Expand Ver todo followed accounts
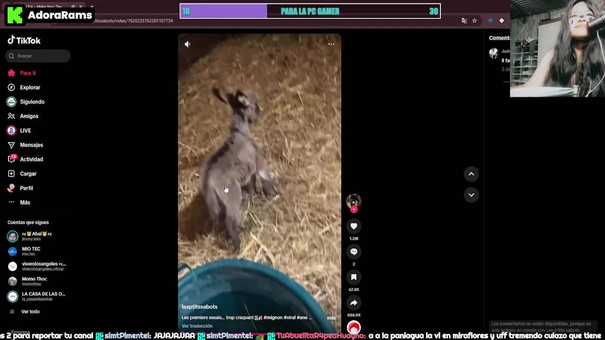605x340 pixels. tap(30, 312)
